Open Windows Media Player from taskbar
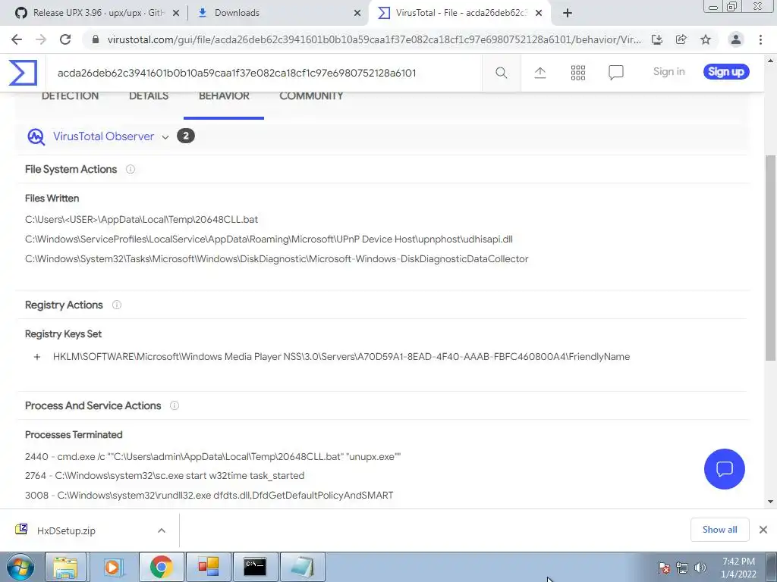Screen dimensions: 777x582 (113, 567)
